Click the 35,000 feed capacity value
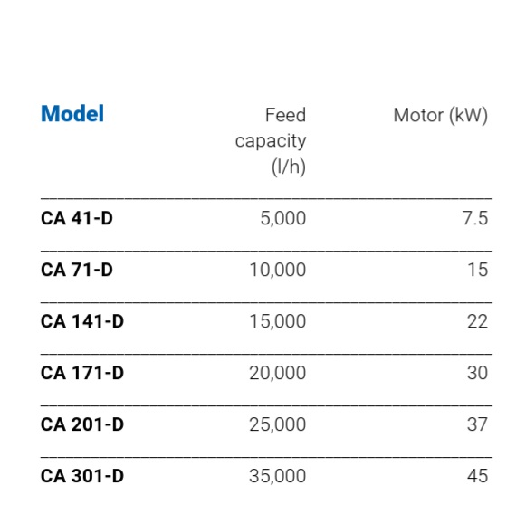The height and width of the screenshot is (514, 516). (x=278, y=476)
